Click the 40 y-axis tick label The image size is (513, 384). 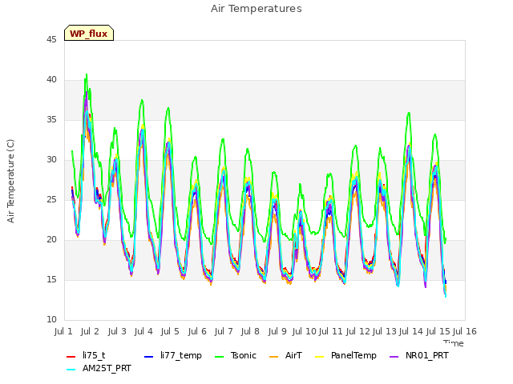(x=51, y=80)
